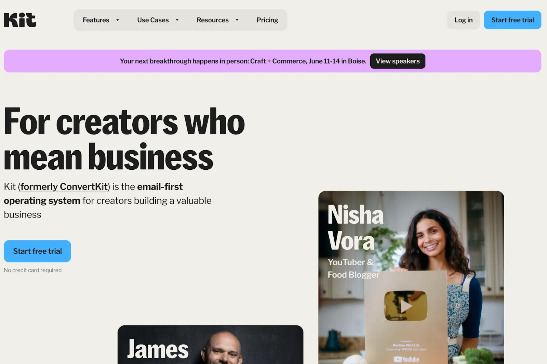
Task: Expand the Resources dropdown arrow
Action: 237,20
